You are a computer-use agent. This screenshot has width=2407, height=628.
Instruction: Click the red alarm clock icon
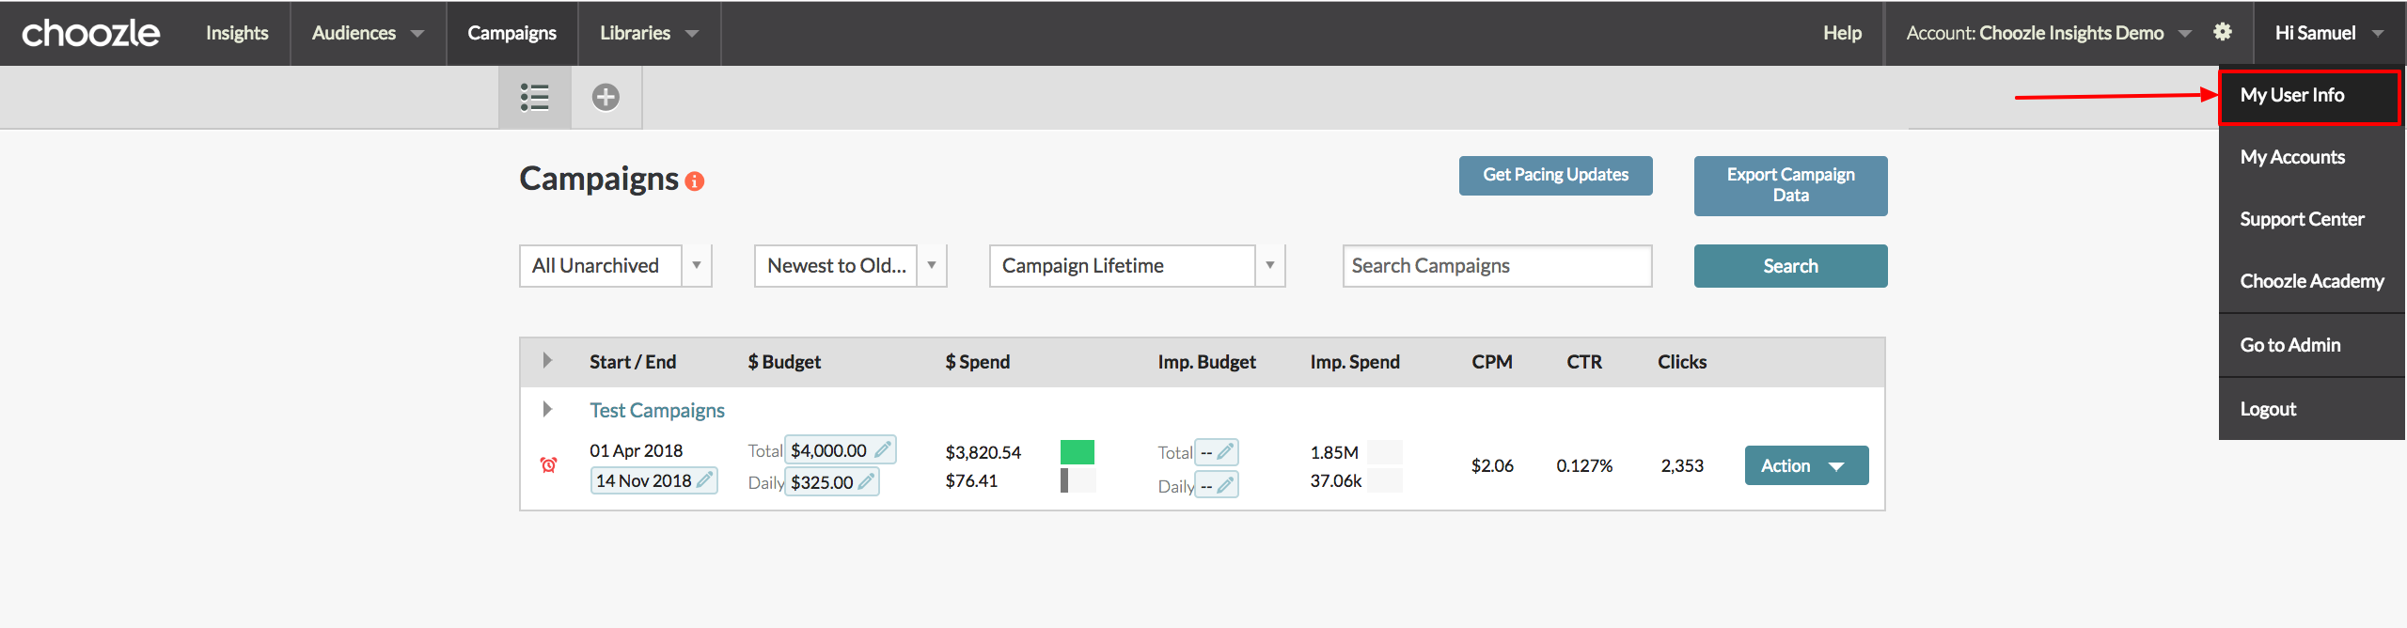click(549, 464)
